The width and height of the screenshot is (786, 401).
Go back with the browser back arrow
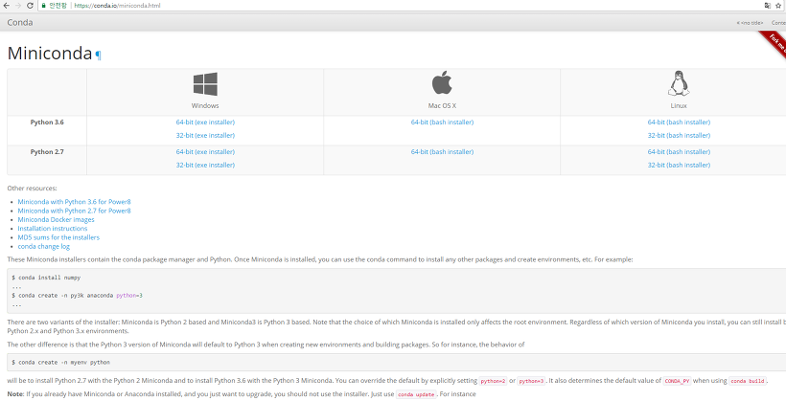point(6,6)
